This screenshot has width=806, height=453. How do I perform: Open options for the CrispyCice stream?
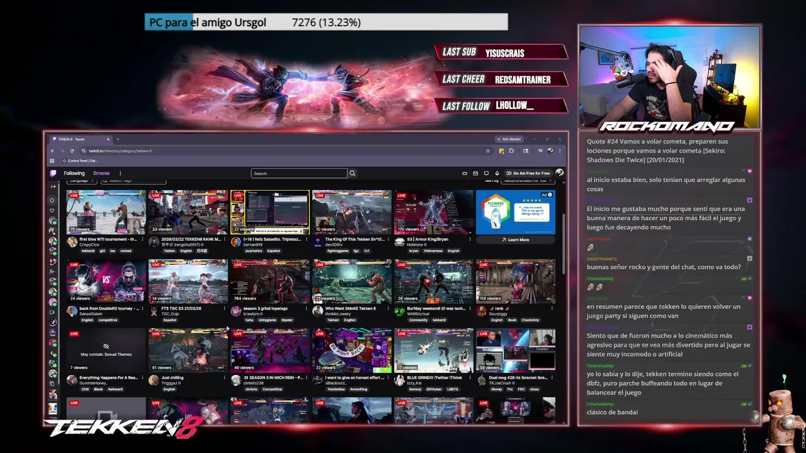(x=143, y=240)
